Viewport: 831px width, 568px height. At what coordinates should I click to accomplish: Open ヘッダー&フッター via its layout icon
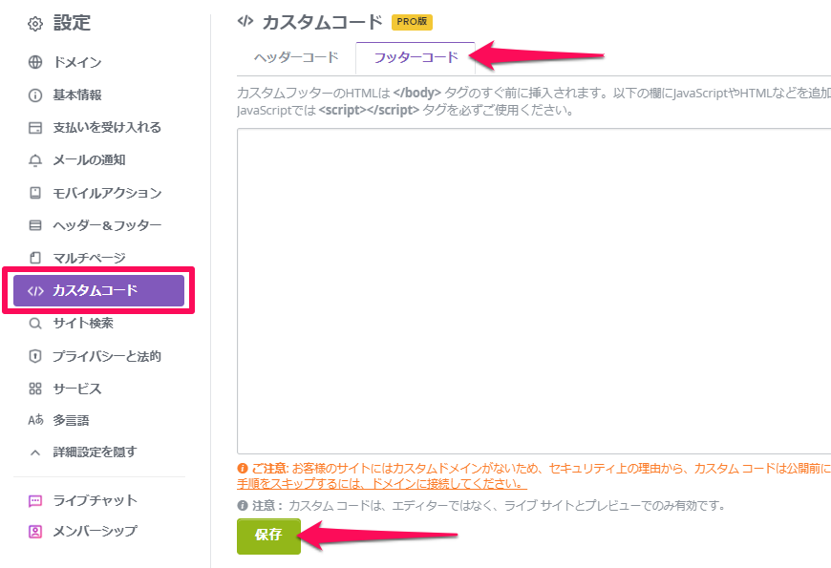click(35, 225)
